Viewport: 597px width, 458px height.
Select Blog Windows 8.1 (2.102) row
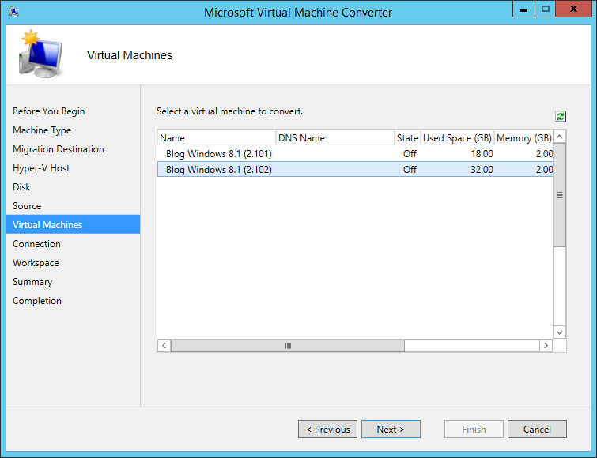pos(355,169)
